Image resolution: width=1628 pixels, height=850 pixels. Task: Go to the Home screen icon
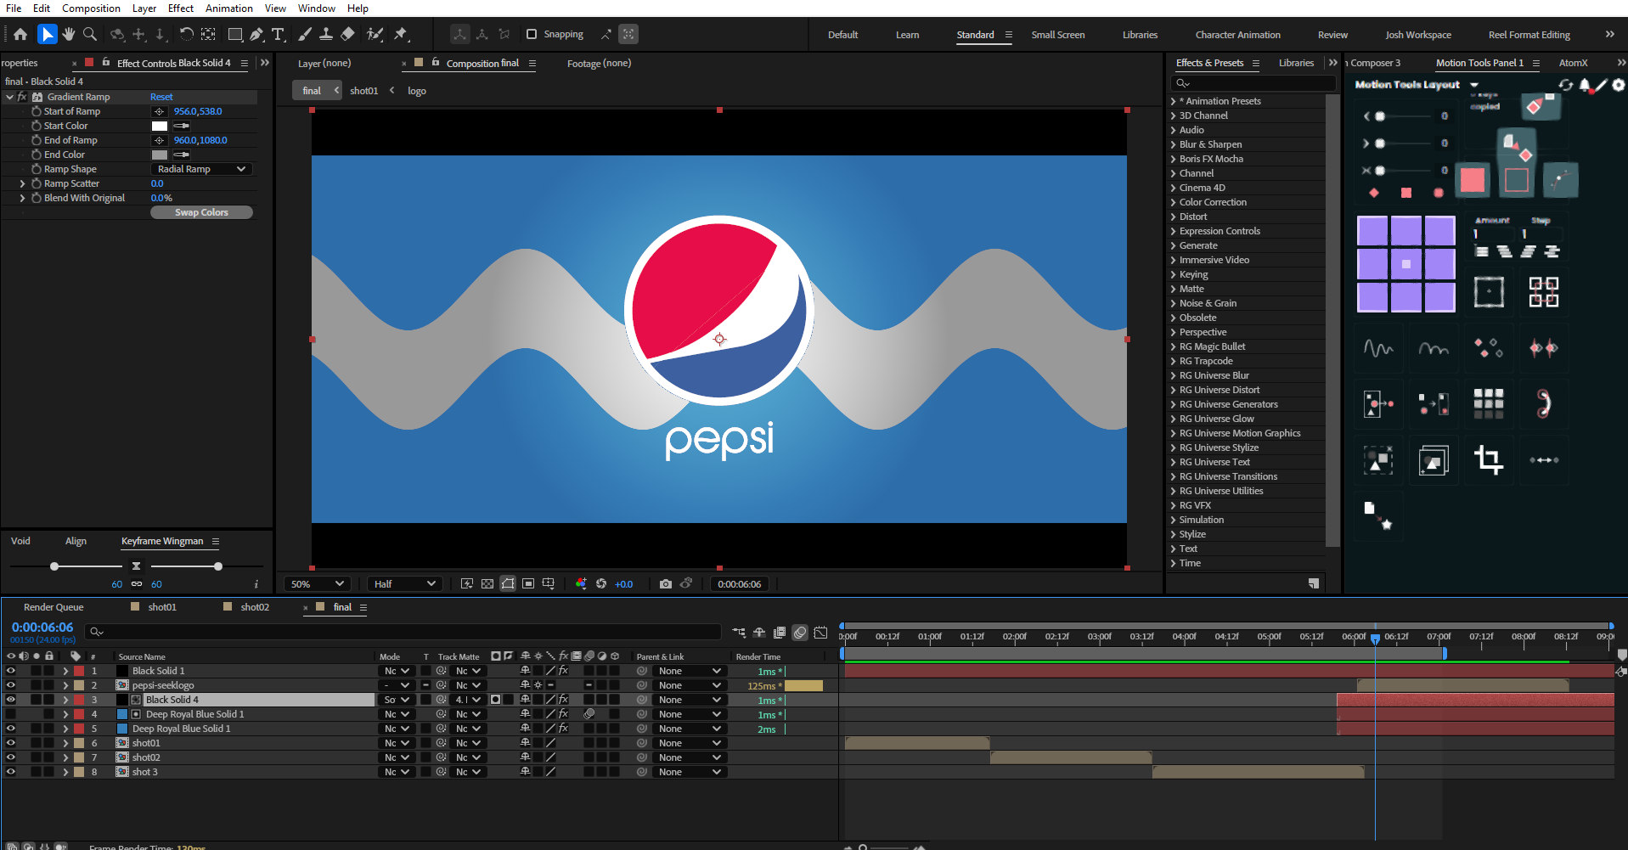tap(20, 35)
